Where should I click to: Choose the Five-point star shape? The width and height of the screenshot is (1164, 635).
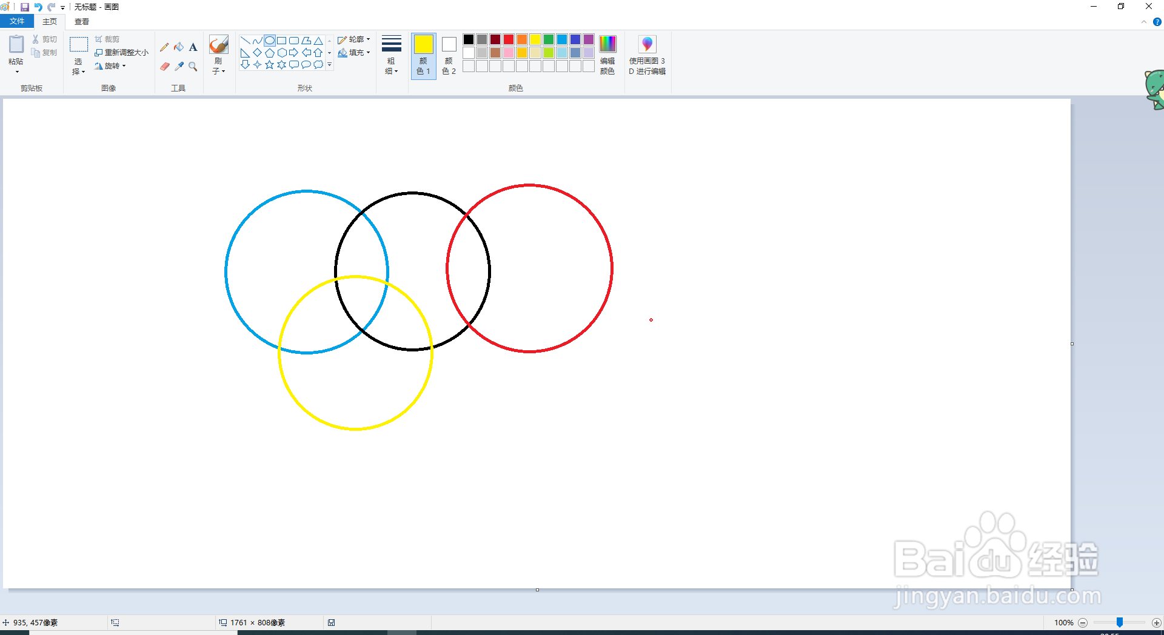click(x=270, y=64)
